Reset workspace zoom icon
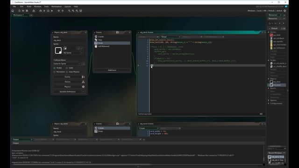 tap(73, 11)
